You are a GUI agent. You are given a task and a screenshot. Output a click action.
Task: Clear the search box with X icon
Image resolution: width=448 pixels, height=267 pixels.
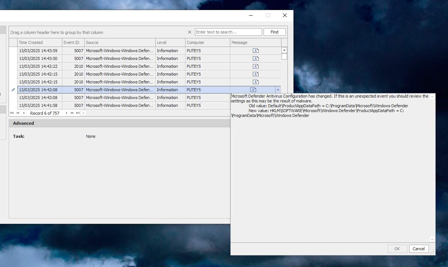coord(189,32)
